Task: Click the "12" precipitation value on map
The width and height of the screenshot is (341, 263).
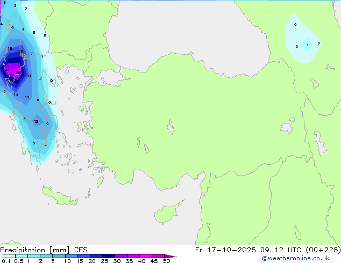Action: [36, 121]
